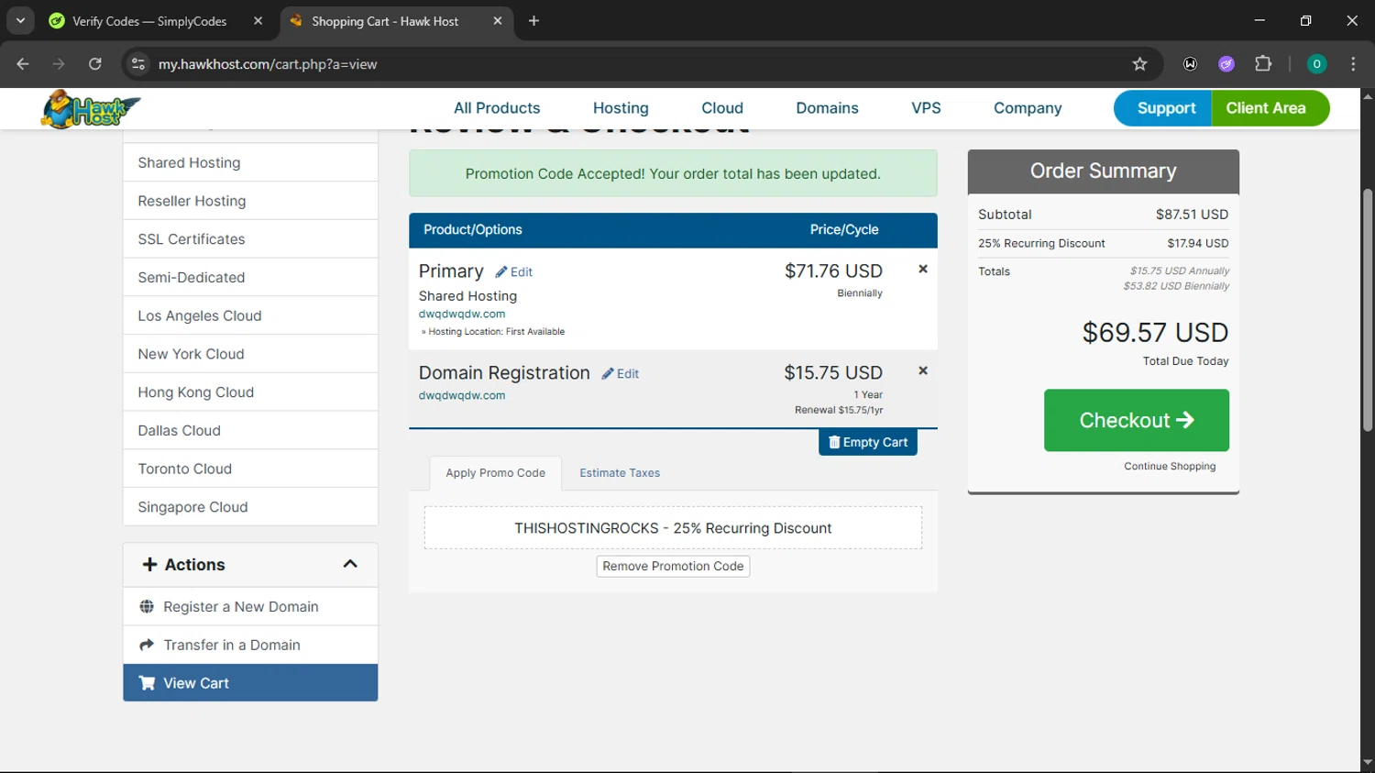Collapse the Actions panel chevron
Viewport: 1375px width, 773px height.
(x=350, y=564)
